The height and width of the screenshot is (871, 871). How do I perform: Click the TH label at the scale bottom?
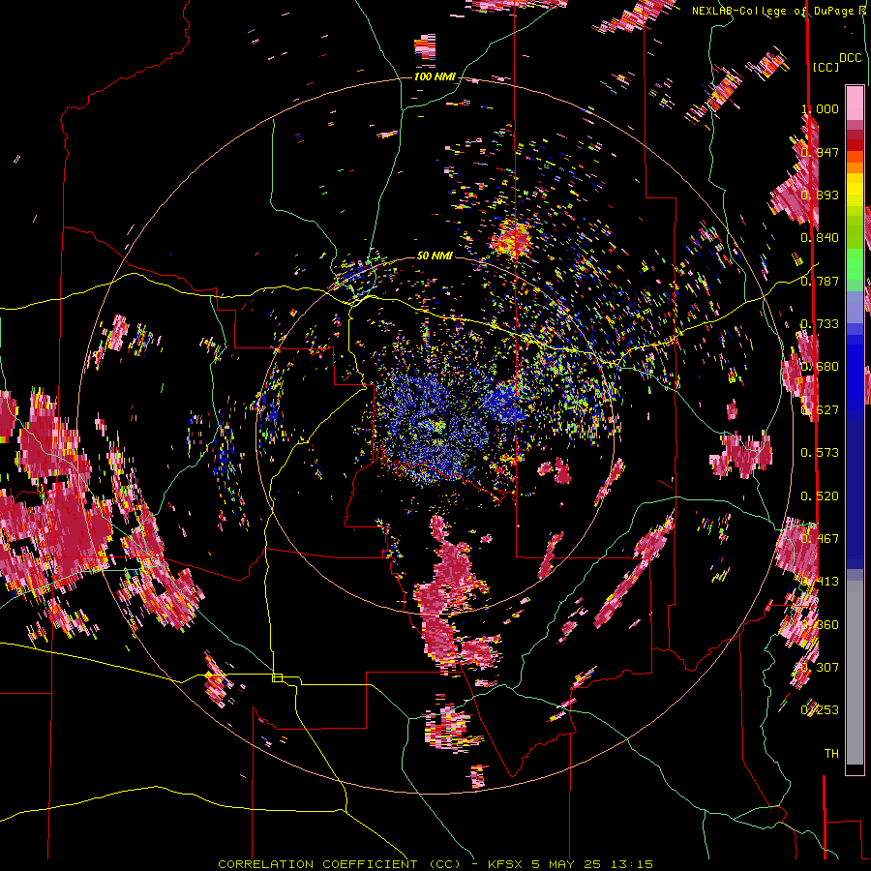click(831, 754)
